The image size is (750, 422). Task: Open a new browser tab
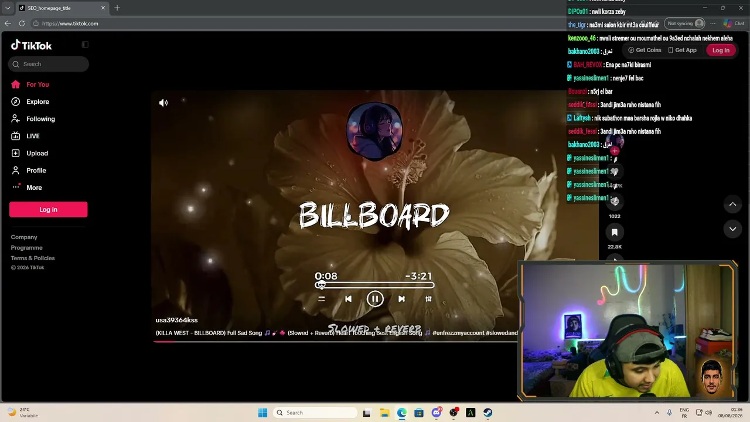[117, 8]
